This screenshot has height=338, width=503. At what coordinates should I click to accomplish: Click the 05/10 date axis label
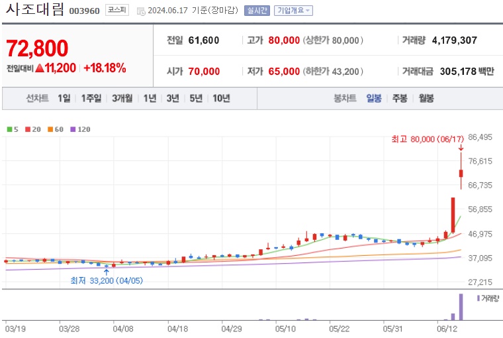click(285, 329)
